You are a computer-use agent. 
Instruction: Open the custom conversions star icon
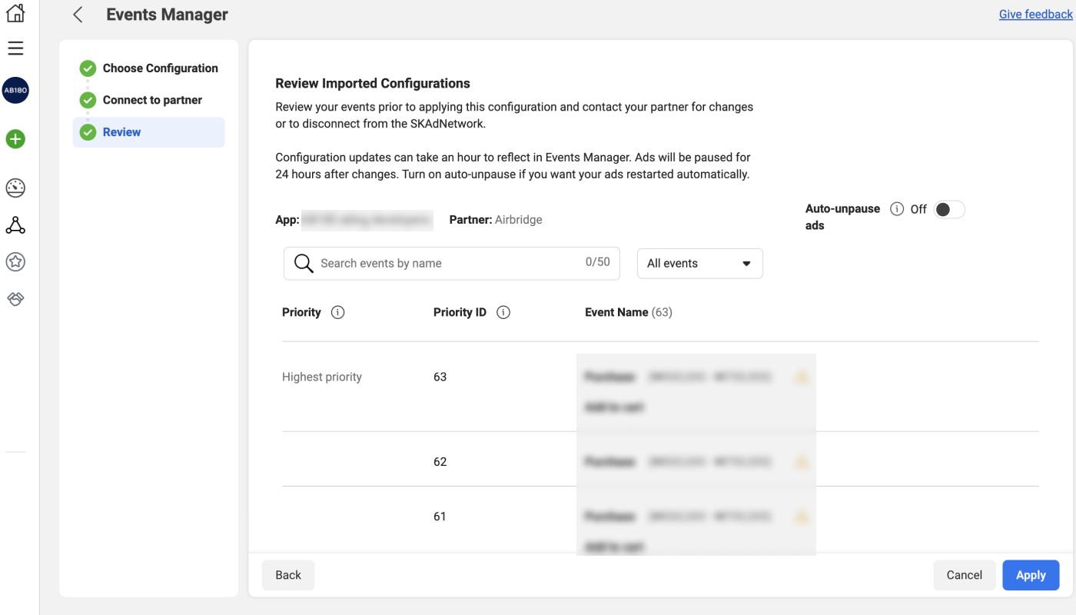coord(15,262)
